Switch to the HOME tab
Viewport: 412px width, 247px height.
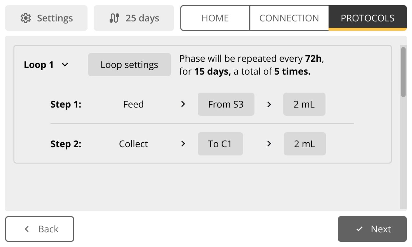[215, 18]
